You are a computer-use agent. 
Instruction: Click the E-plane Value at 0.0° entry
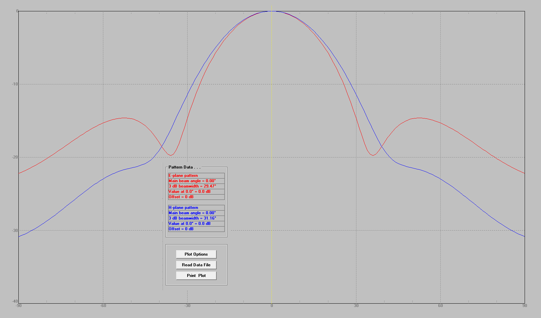pos(189,192)
